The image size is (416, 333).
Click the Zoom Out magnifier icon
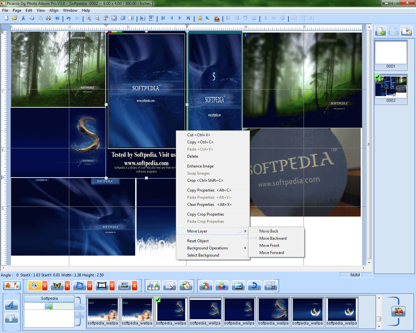(x=97, y=18)
